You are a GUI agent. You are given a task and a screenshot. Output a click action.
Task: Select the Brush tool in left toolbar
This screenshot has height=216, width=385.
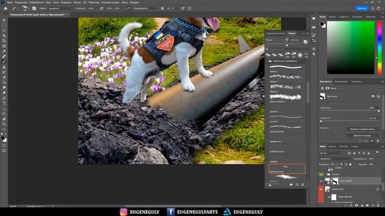coord(4,62)
